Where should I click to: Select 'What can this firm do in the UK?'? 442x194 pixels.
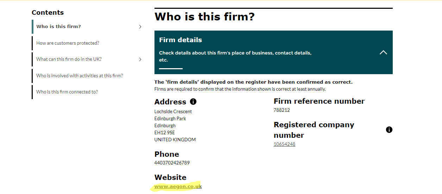[69, 59]
